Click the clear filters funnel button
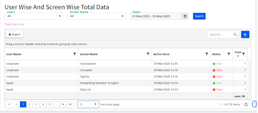 pyautogui.click(x=245, y=34)
